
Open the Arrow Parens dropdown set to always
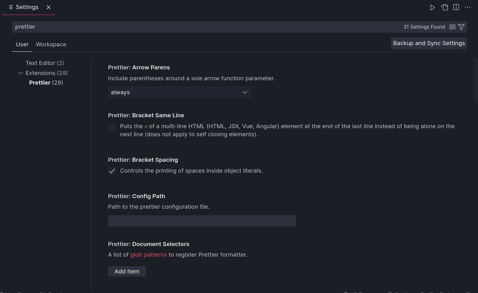(180, 92)
